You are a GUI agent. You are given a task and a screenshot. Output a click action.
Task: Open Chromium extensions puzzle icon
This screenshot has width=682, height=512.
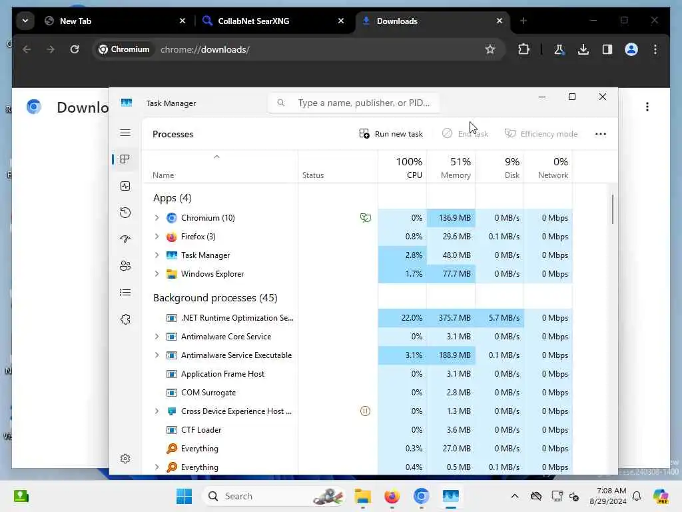coord(523,49)
